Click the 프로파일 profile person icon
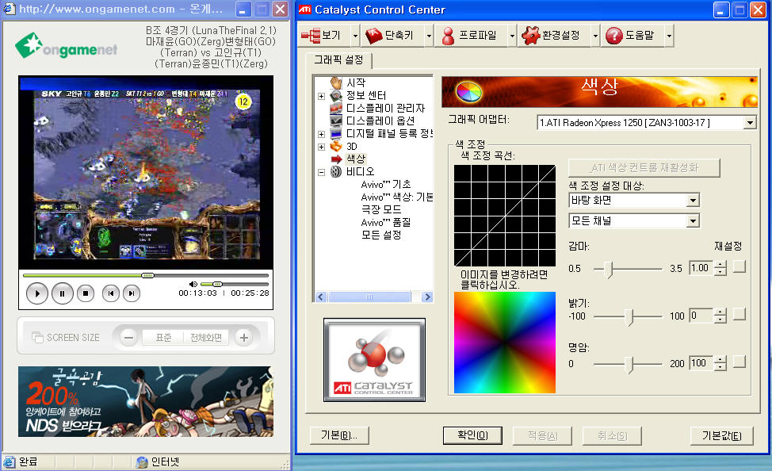The height and width of the screenshot is (471, 772). [x=448, y=36]
